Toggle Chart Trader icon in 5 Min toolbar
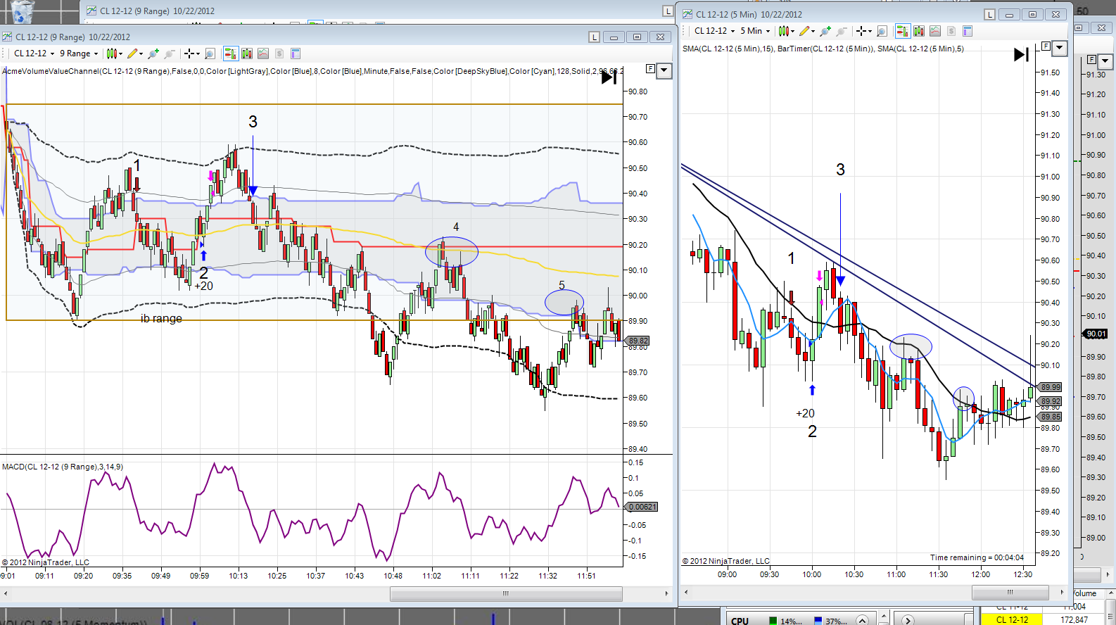The image size is (1116, 625). coord(902,31)
